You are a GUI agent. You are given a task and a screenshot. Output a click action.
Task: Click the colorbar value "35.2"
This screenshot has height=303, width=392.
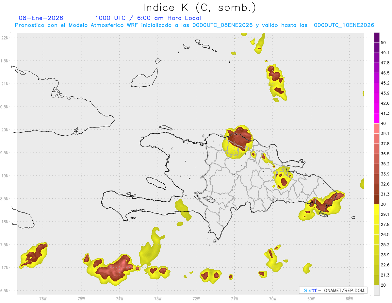pos(385,164)
